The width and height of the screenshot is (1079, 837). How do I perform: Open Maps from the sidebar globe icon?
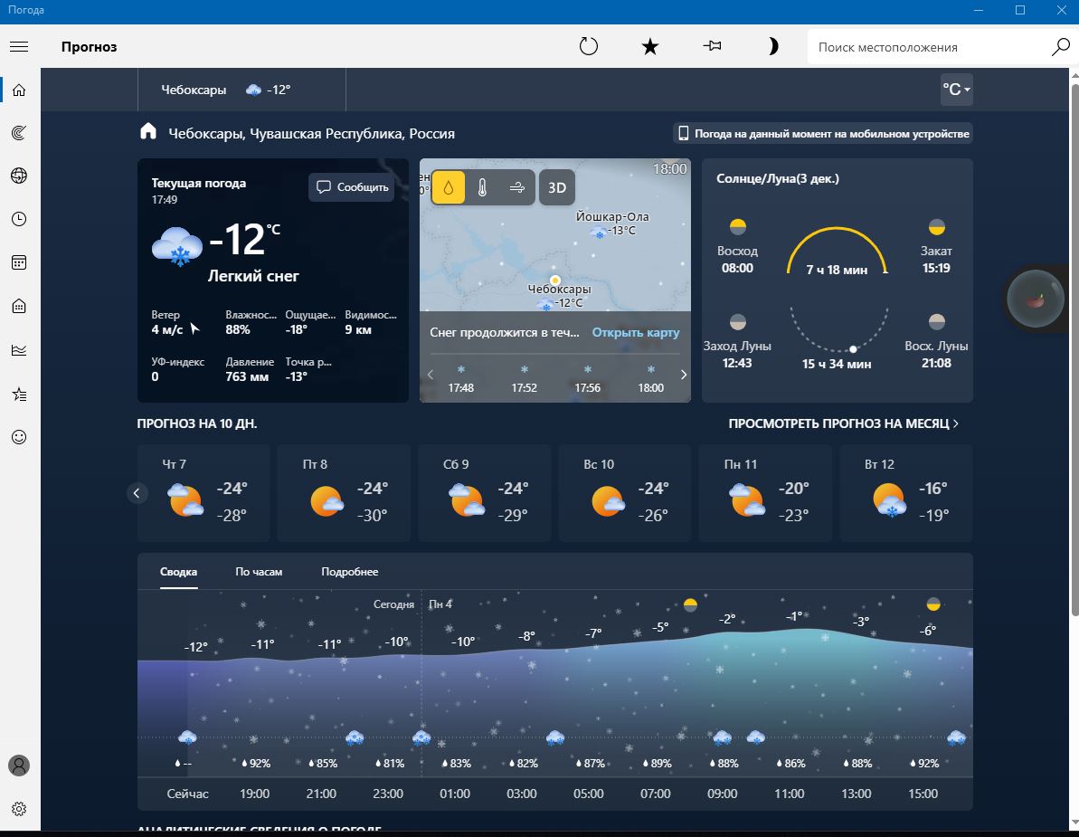coord(19,176)
